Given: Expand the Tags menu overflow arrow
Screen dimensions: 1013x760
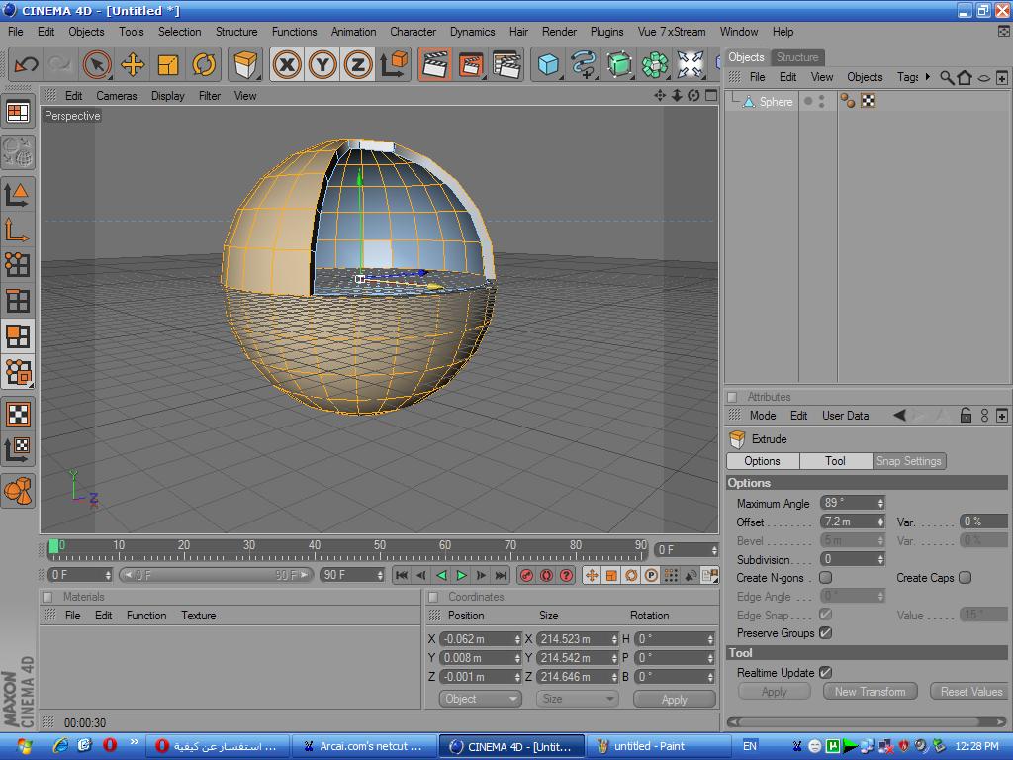Looking at the screenshot, I should point(928,77).
